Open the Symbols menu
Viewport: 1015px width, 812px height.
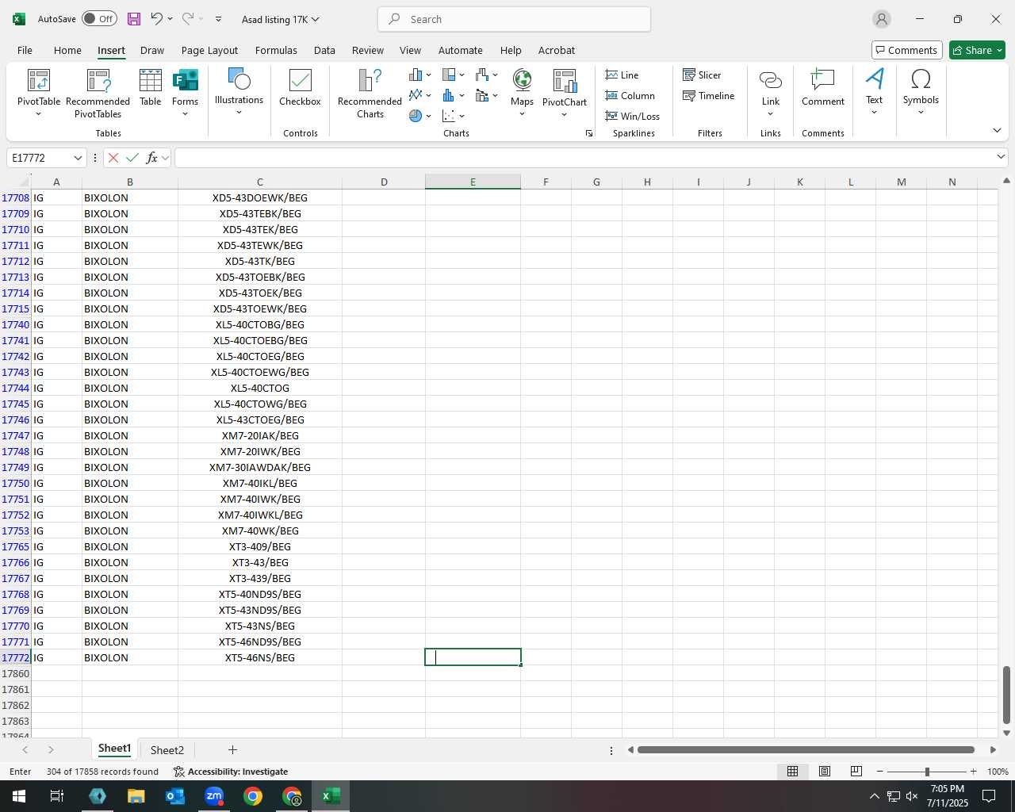(921, 92)
